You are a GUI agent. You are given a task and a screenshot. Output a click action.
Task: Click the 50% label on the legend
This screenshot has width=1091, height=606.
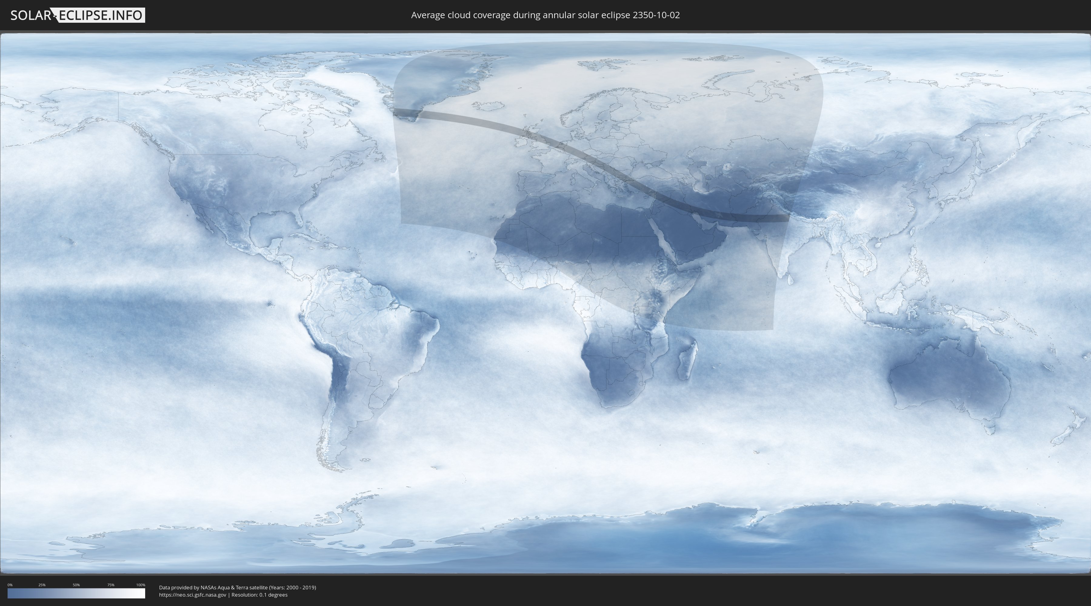(76, 585)
